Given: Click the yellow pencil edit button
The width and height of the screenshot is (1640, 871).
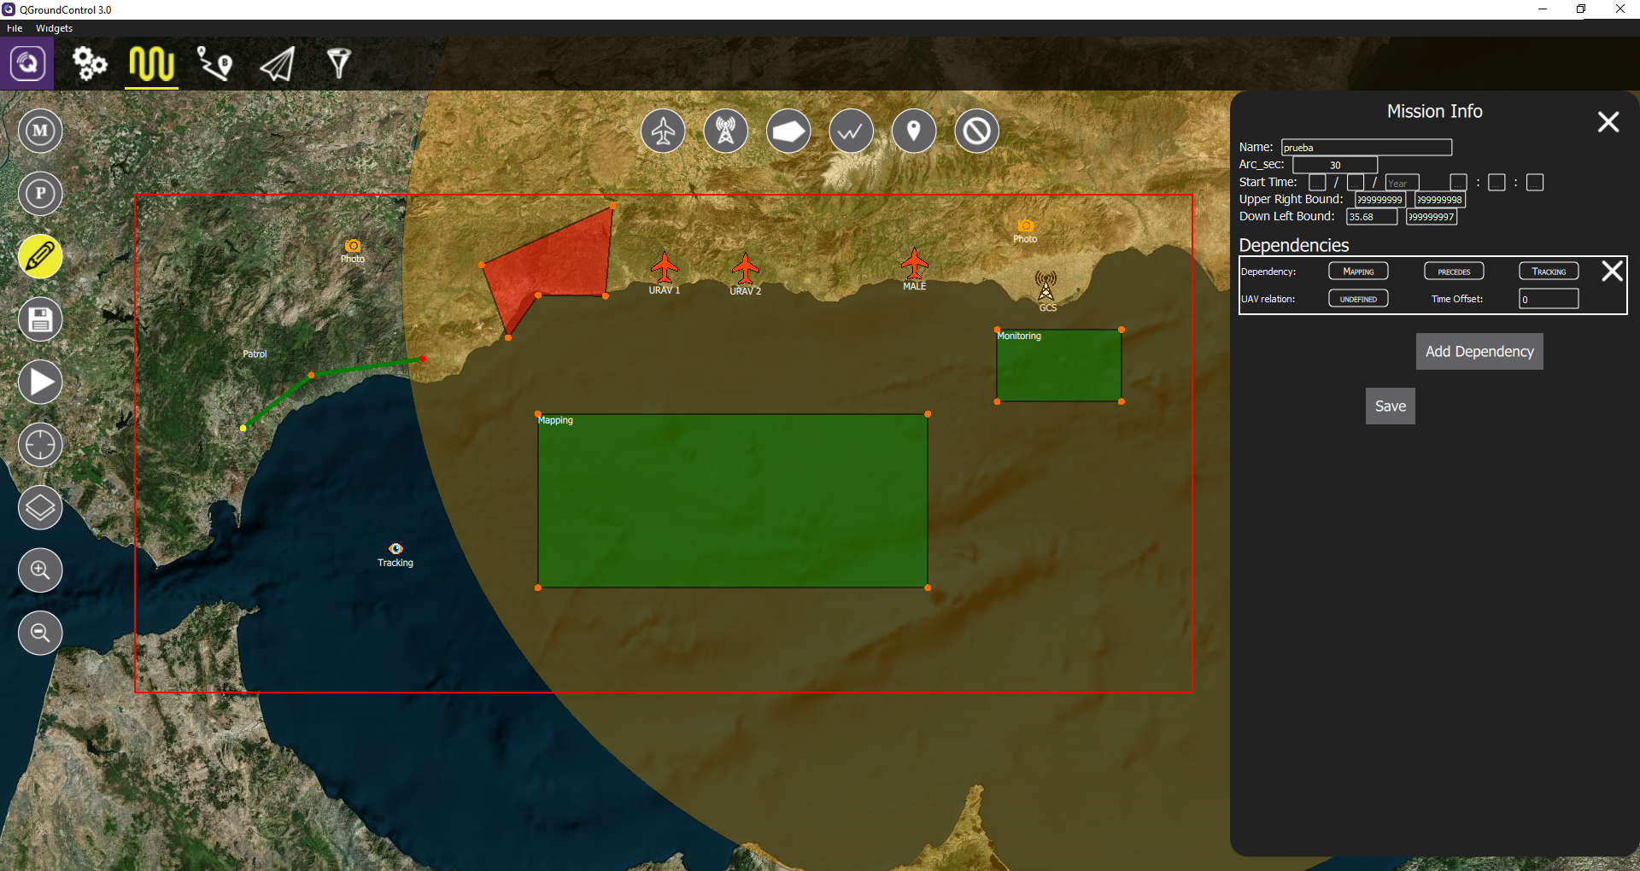Looking at the screenshot, I should 40,256.
